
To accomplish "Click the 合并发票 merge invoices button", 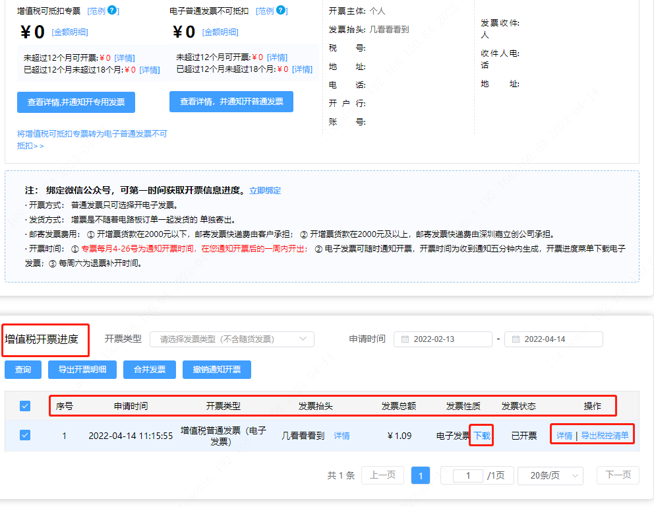I will pyautogui.click(x=150, y=370).
